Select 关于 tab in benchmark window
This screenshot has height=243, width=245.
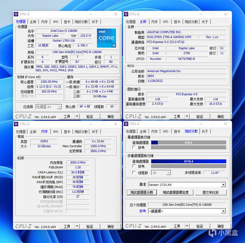pyautogui.click(x=205, y=131)
